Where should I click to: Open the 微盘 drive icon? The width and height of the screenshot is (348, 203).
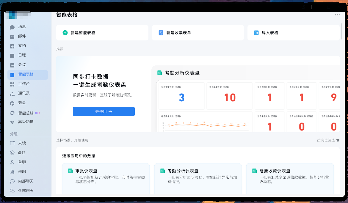click(x=12, y=103)
